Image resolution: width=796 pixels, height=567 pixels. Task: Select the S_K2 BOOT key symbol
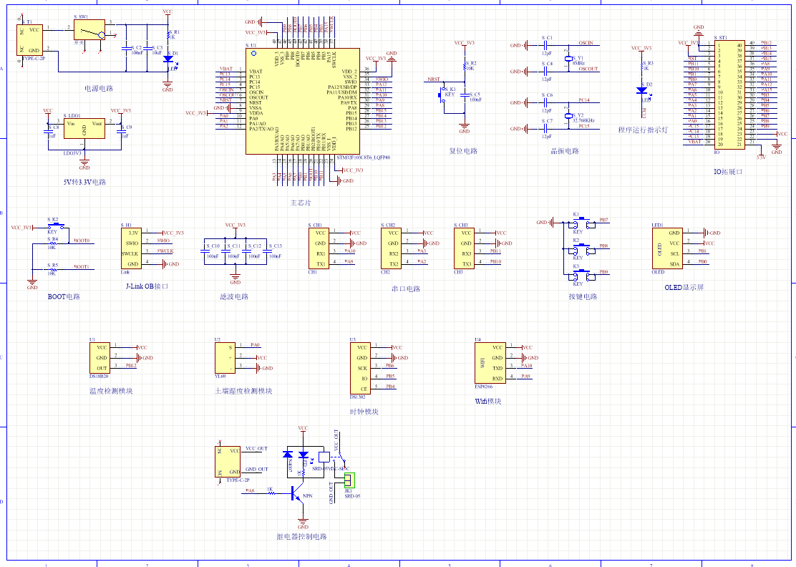point(56,226)
